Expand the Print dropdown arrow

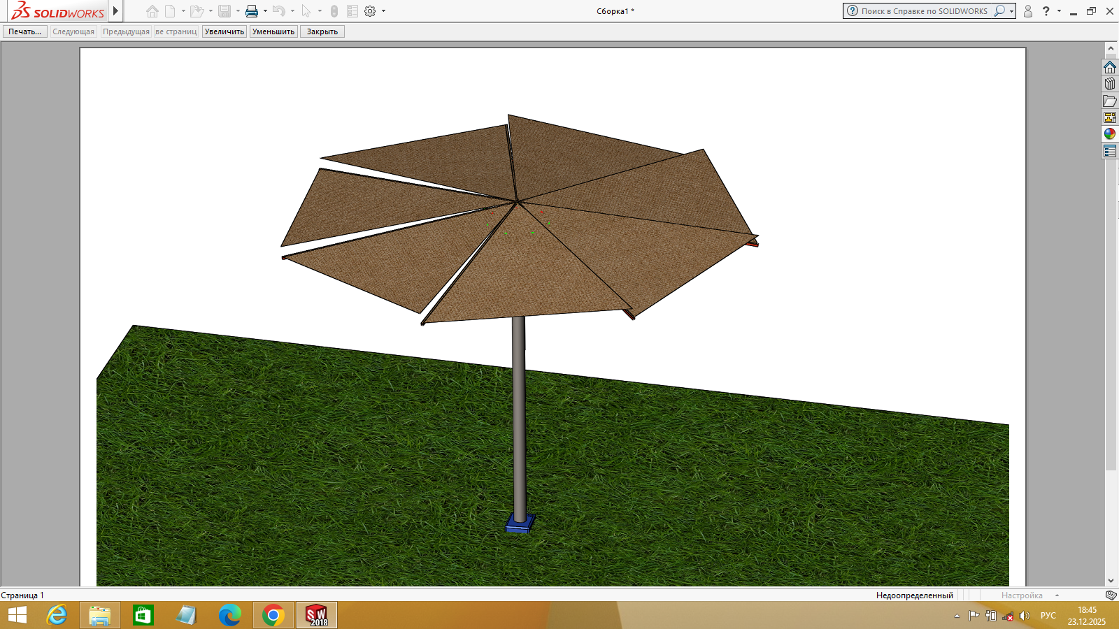tap(265, 11)
